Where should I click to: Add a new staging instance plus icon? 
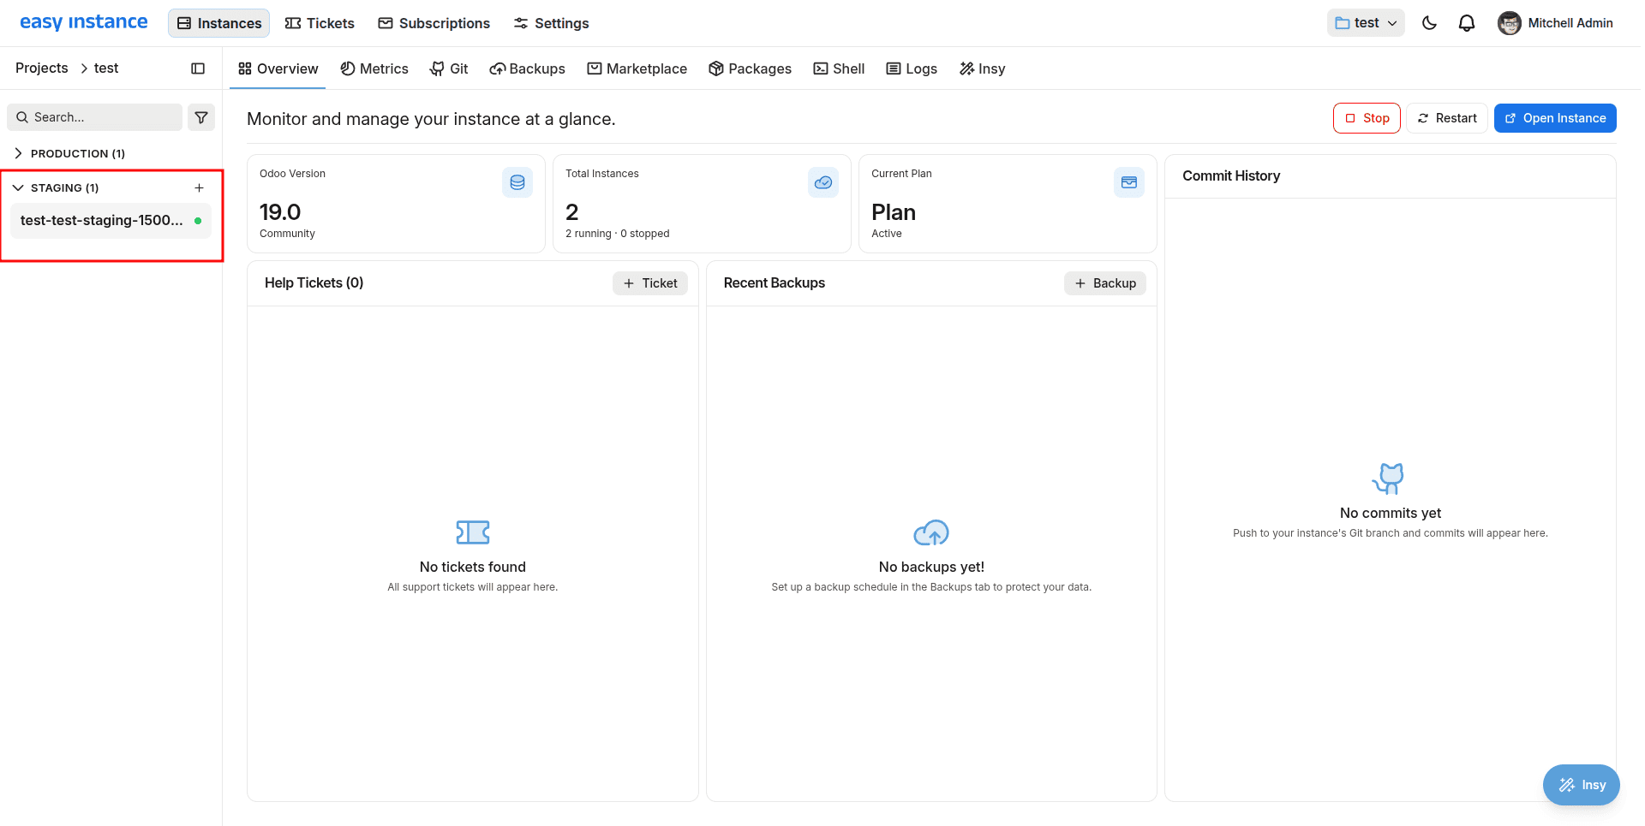(x=199, y=187)
